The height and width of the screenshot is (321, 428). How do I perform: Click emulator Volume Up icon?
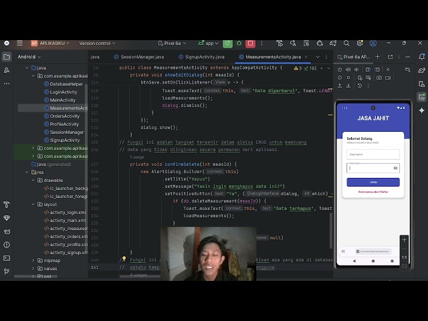(x=348, y=70)
